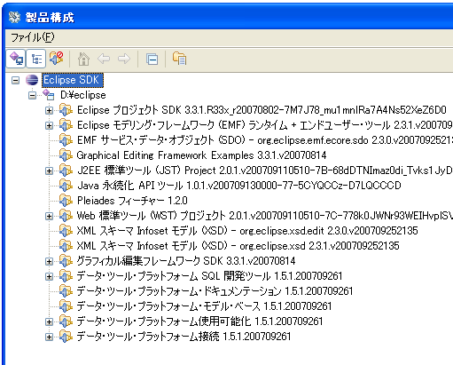Select データ・ツール・プラットフォーム接続 1.5.1 text
The height and width of the screenshot is (365, 453).
click(184, 337)
